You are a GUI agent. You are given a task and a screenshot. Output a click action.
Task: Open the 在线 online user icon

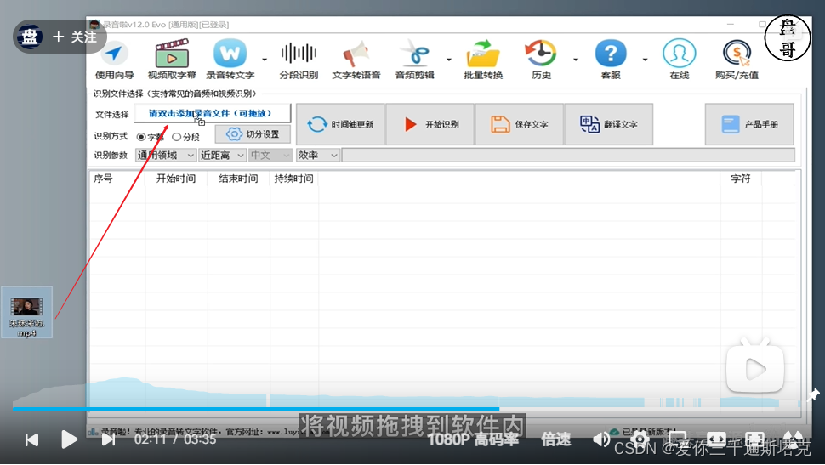click(680, 60)
